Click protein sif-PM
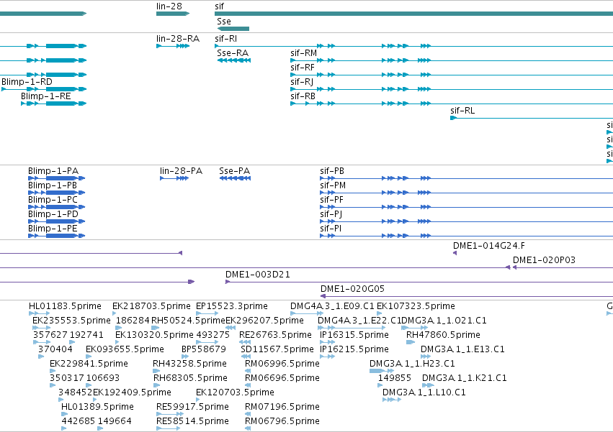The image size is (613, 432). 333,185
